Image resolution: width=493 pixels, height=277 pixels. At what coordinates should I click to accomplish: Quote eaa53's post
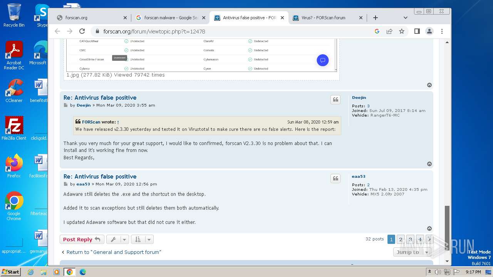(335, 179)
